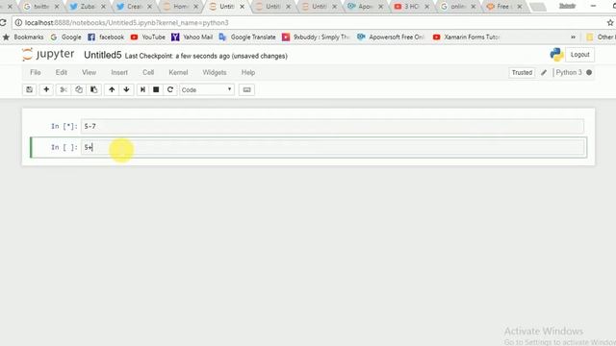Open Xamarin Forms Tutorial bookmark
616x346 pixels.
point(466,37)
